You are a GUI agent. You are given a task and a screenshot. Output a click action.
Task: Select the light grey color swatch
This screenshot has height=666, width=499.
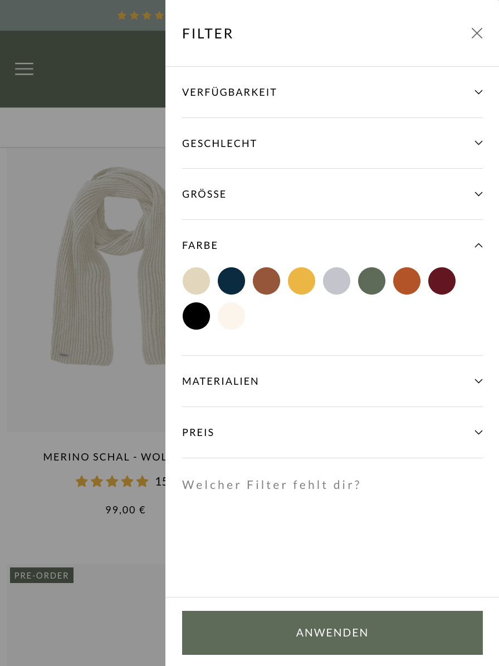point(336,281)
